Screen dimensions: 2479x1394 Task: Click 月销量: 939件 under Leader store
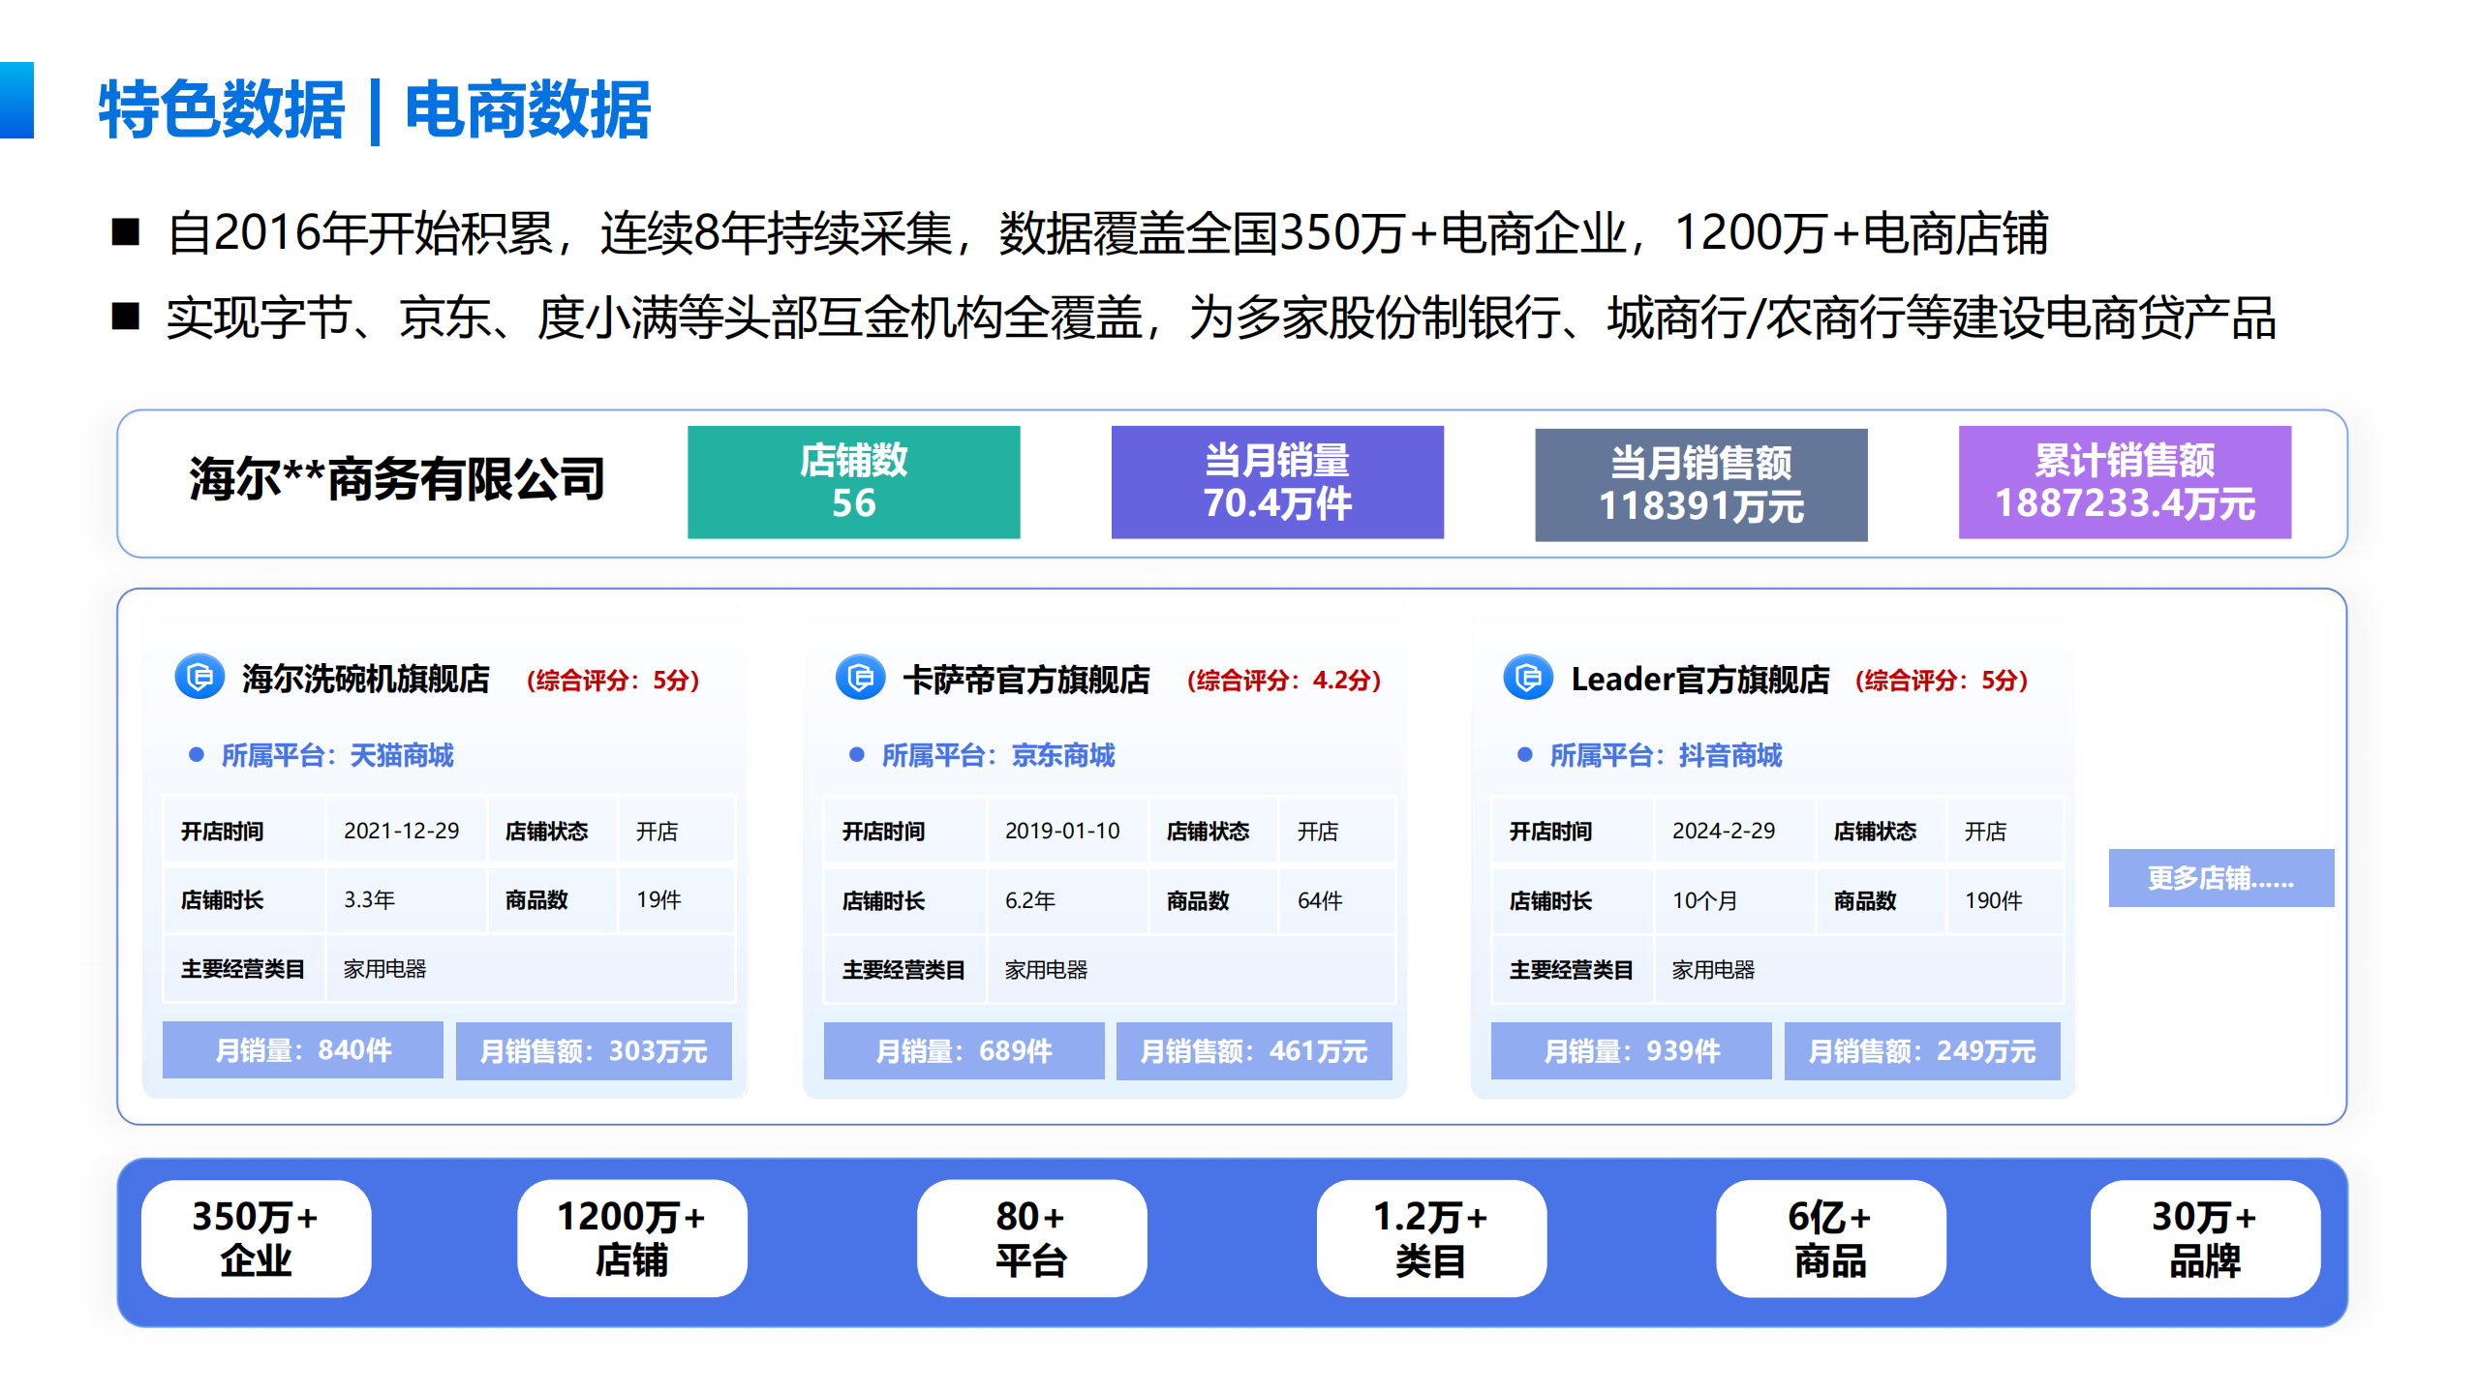1631,1051
